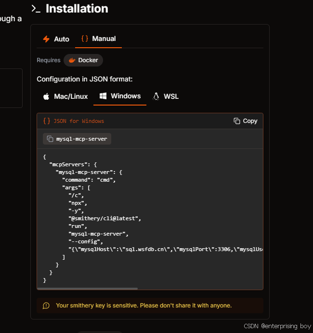The height and width of the screenshot is (333, 313).
Task: Click the "Installation" heading
Action: [x=77, y=9]
